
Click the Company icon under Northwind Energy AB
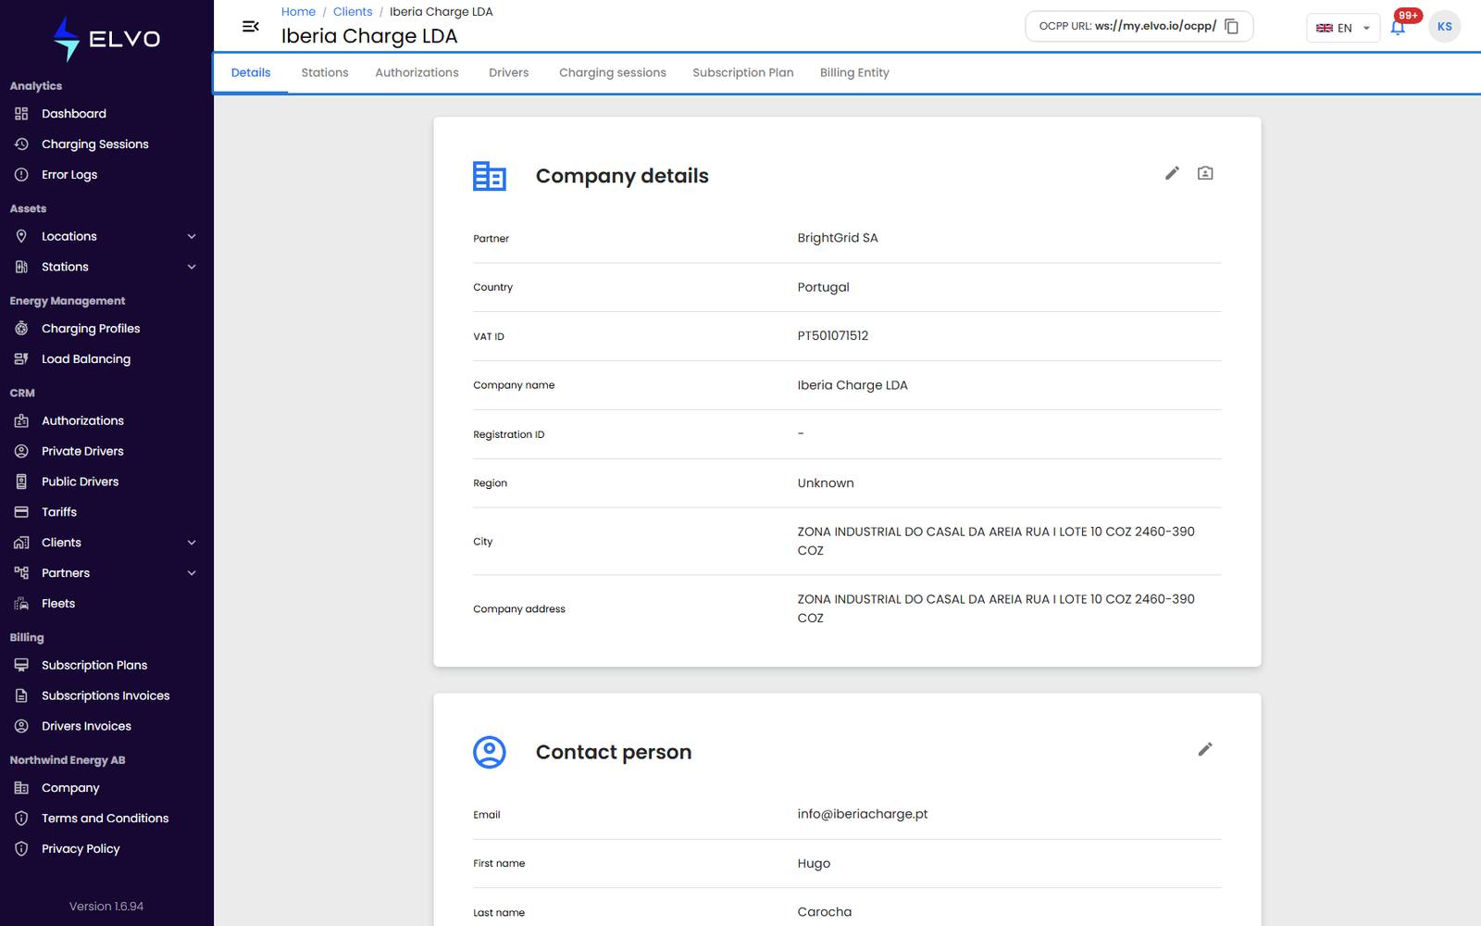point(21,788)
